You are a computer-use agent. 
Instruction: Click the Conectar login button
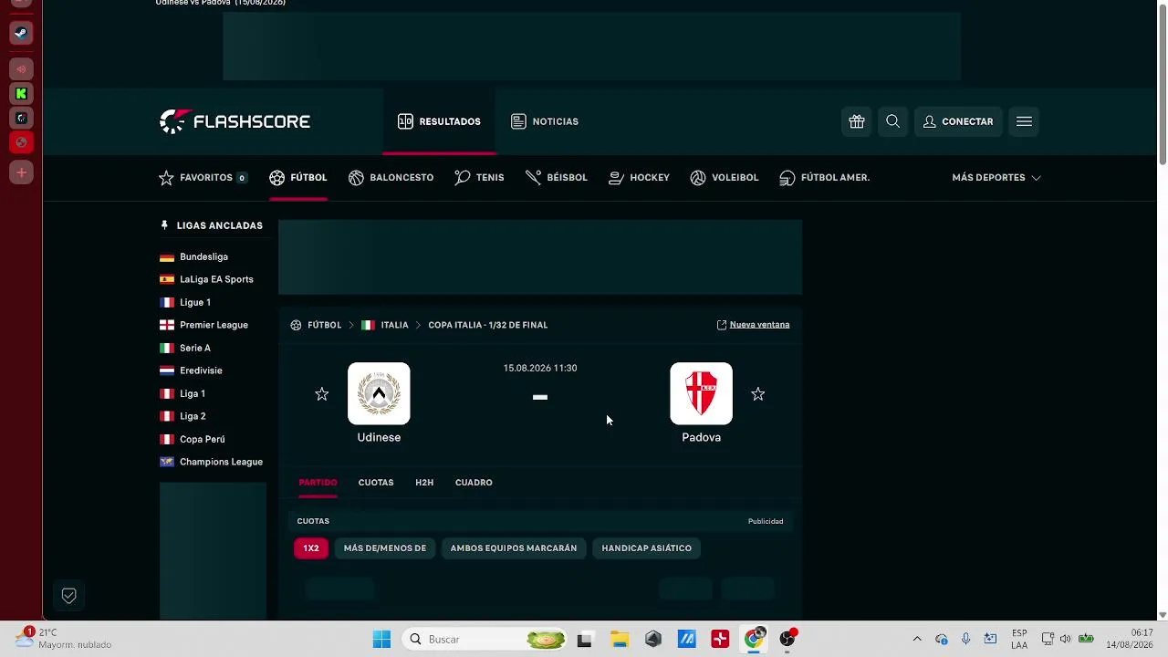958,121
